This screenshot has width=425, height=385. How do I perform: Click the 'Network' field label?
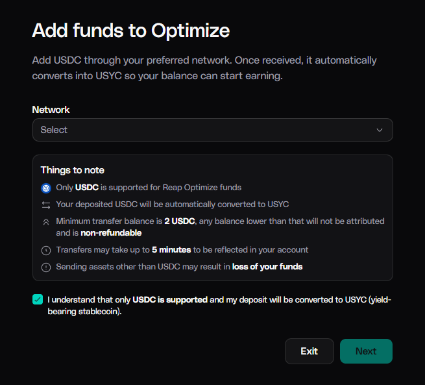pos(51,110)
